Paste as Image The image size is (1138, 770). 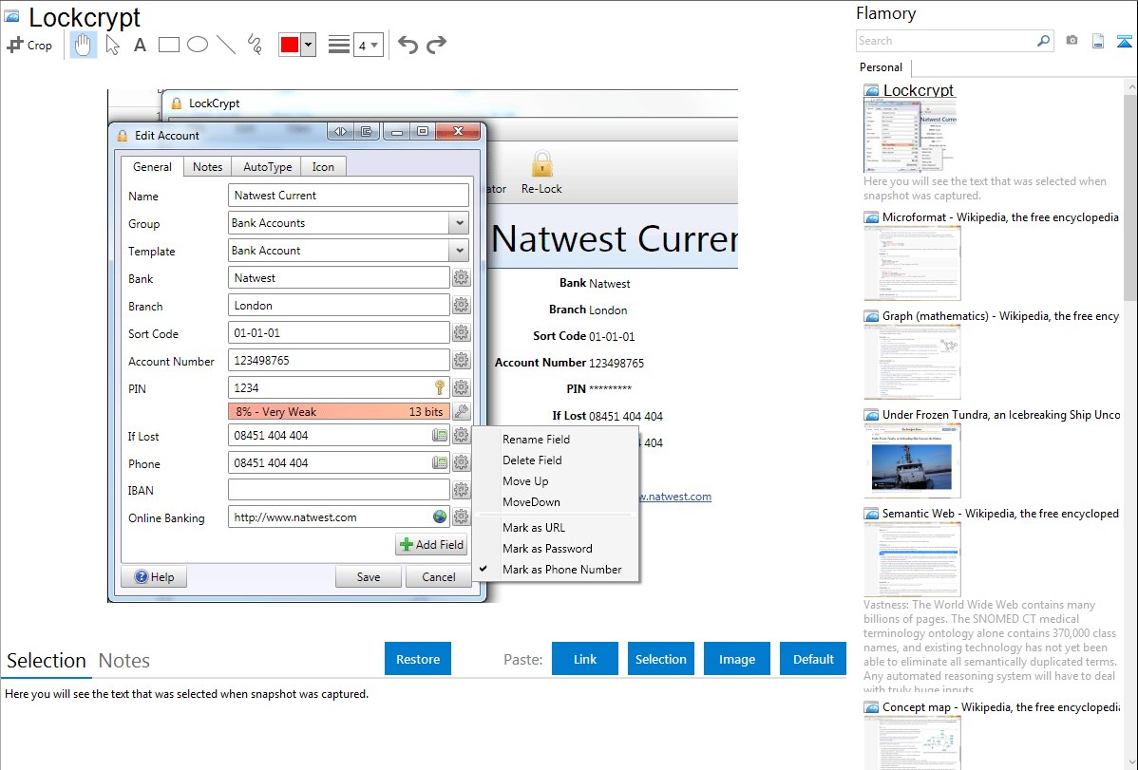[x=736, y=659]
